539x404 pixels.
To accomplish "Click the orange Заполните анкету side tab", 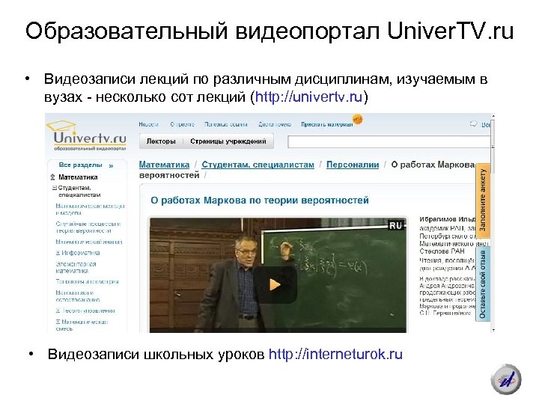I will [x=483, y=201].
